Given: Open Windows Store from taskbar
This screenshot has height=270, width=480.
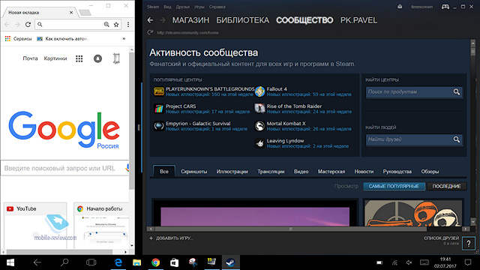Looking at the screenshot, I should [174, 262].
